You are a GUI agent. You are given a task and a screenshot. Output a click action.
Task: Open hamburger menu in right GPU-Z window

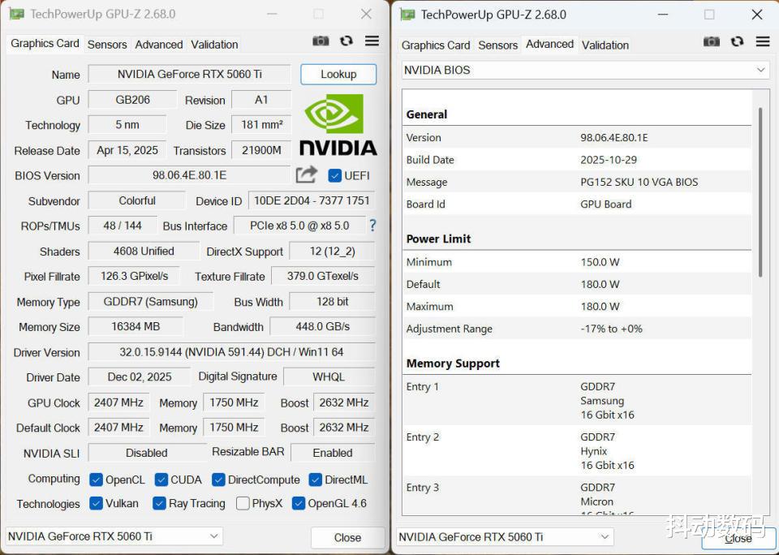tap(763, 41)
